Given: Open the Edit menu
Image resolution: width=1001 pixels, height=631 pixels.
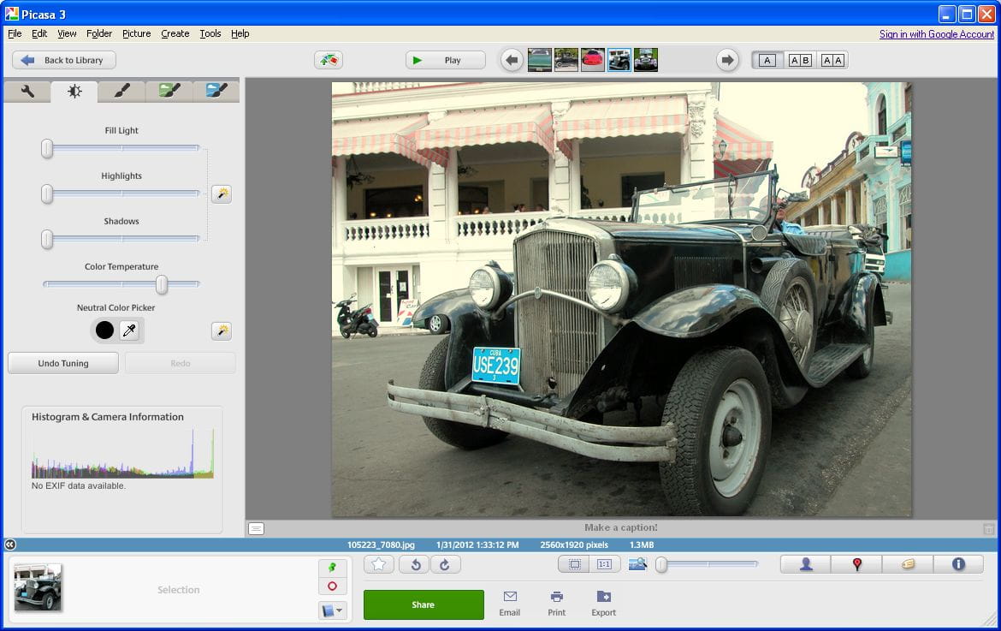Looking at the screenshot, I should (x=39, y=34).
